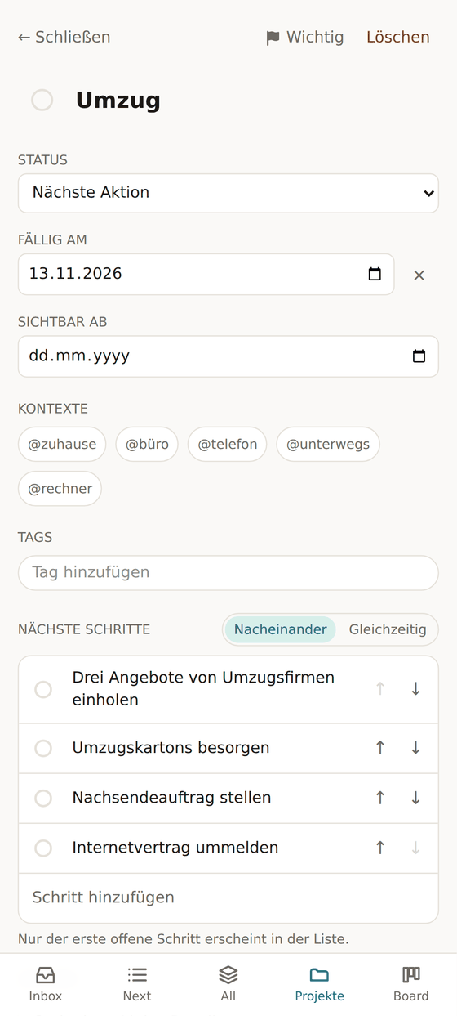Go to Inbox tab
457x1016 pixels.
(46, 984)
